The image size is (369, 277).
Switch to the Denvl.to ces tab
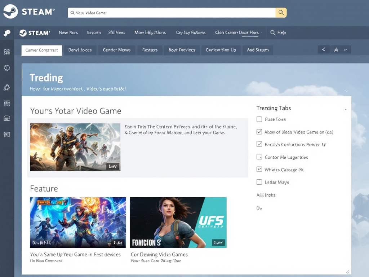pyautogui.click(x=80, y=50)
